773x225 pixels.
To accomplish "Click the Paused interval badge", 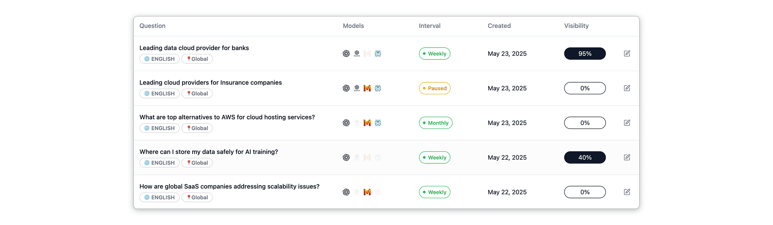I will point(434,88).
